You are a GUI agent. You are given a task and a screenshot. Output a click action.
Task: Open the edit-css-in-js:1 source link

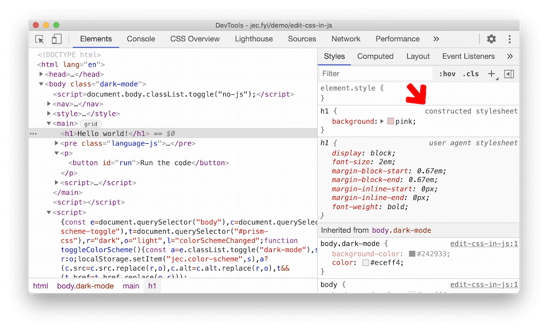(x=483, y=243)
